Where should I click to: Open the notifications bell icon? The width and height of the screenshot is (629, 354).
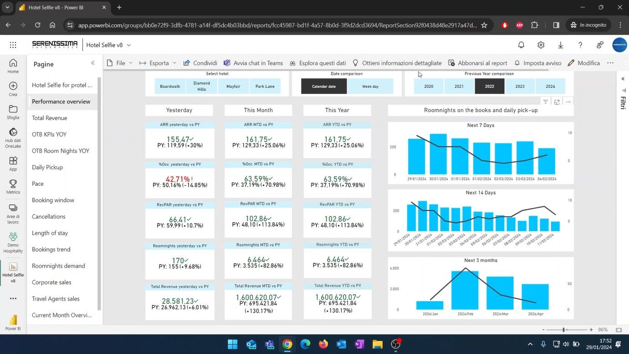pyautogui.click(x=521, y=45)
